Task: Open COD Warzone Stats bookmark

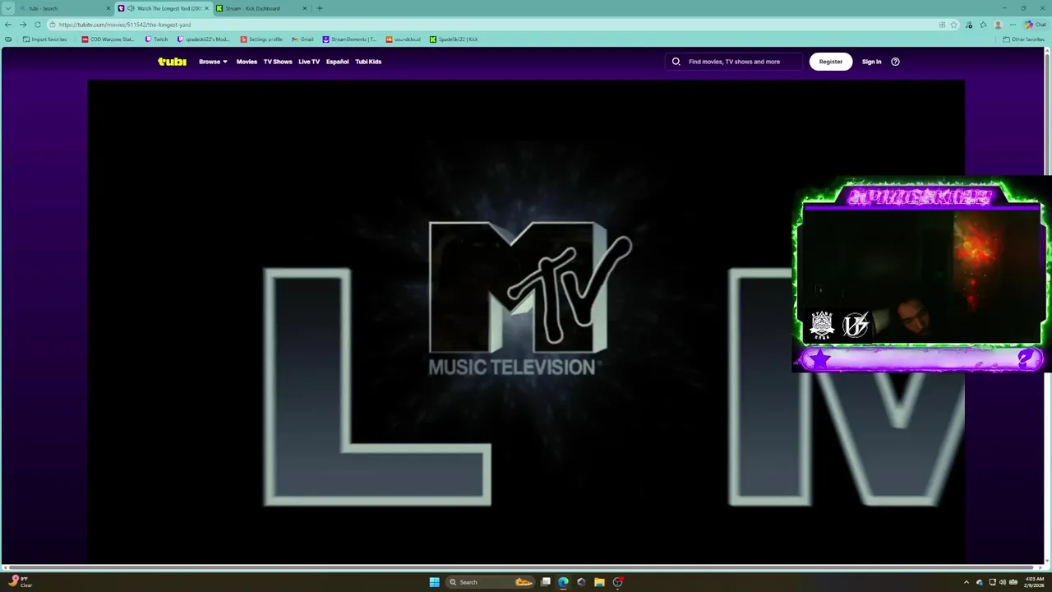Action: click(108, 39)
